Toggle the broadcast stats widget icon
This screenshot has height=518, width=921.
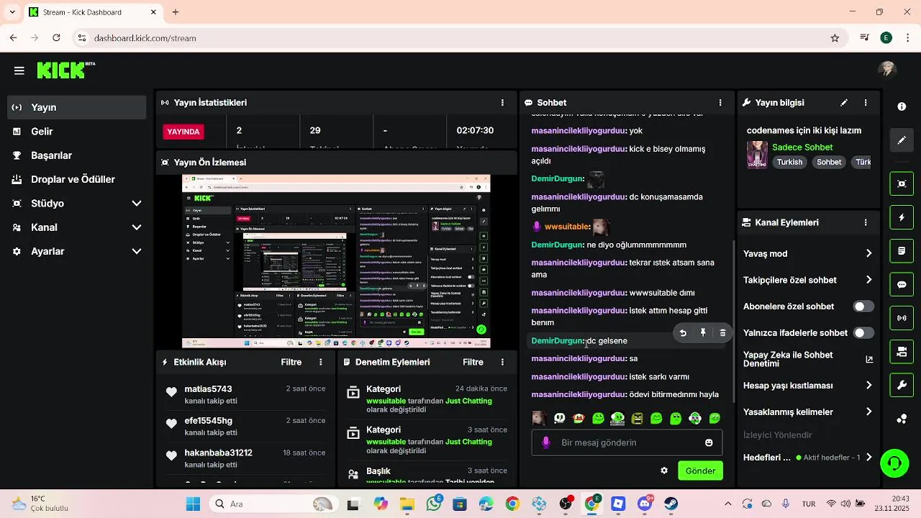[x=902, y=317]
